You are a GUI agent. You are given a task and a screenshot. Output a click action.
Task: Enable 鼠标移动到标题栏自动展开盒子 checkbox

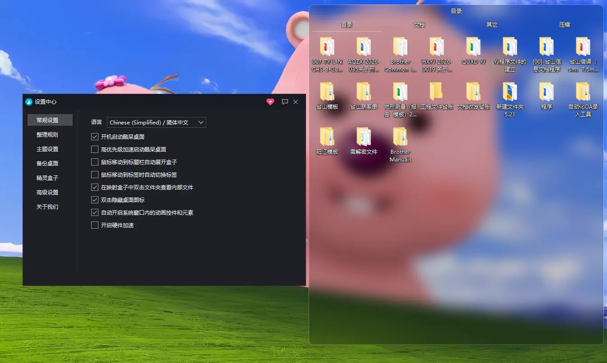click(95, 162)
